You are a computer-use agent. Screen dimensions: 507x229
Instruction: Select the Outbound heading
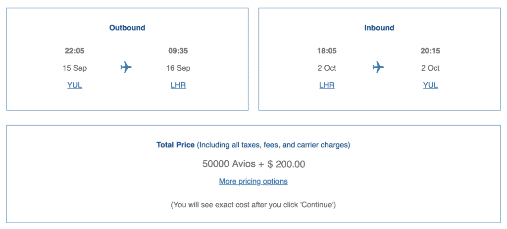127,28
